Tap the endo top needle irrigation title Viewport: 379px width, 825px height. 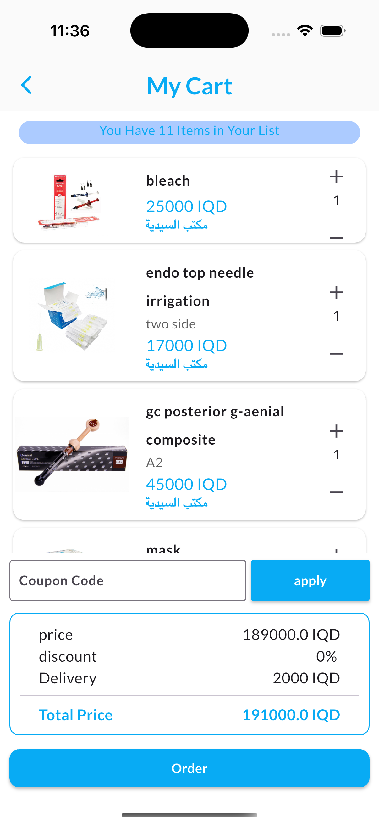200,286
